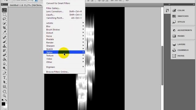Expand the Sharpen filter submenu
Image resolution: width=196 pixels, height=110 pixels.
click(64, 46)
